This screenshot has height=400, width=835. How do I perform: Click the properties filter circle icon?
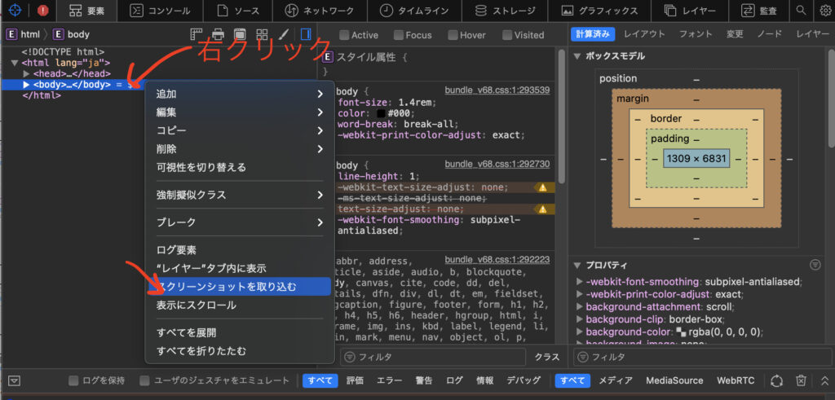815,265
